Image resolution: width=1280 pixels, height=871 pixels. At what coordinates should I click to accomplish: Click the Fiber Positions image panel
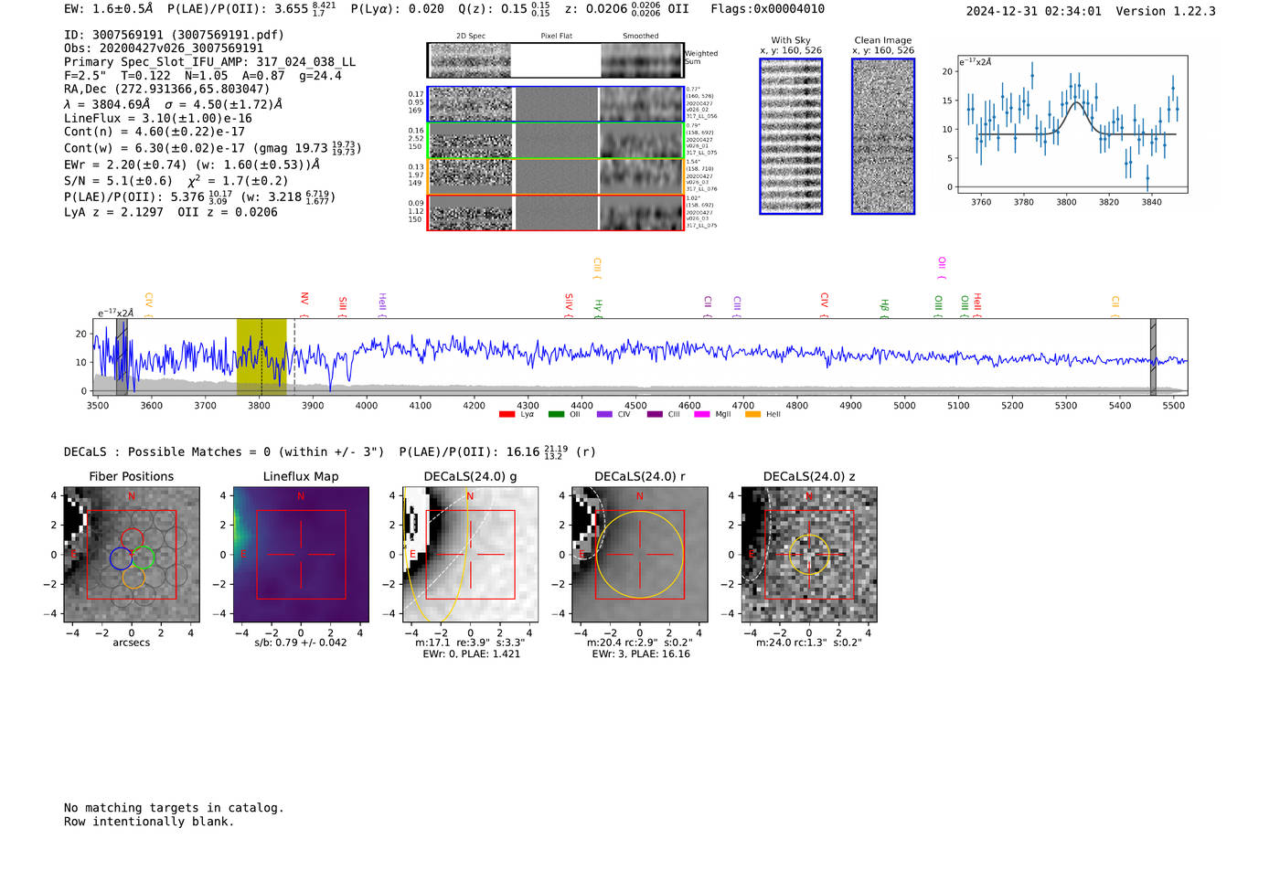132,554
